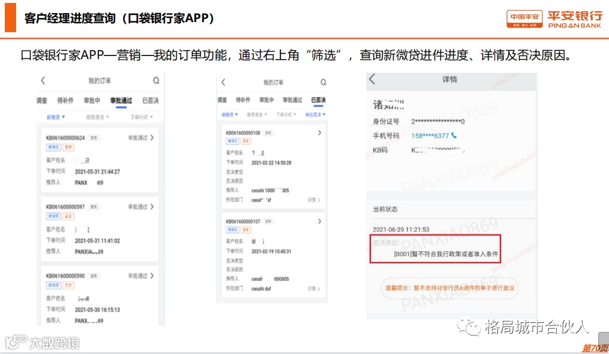
Task: Tap search magnifier in middle 我的订单 screen
Action: (x=323, y=82)
